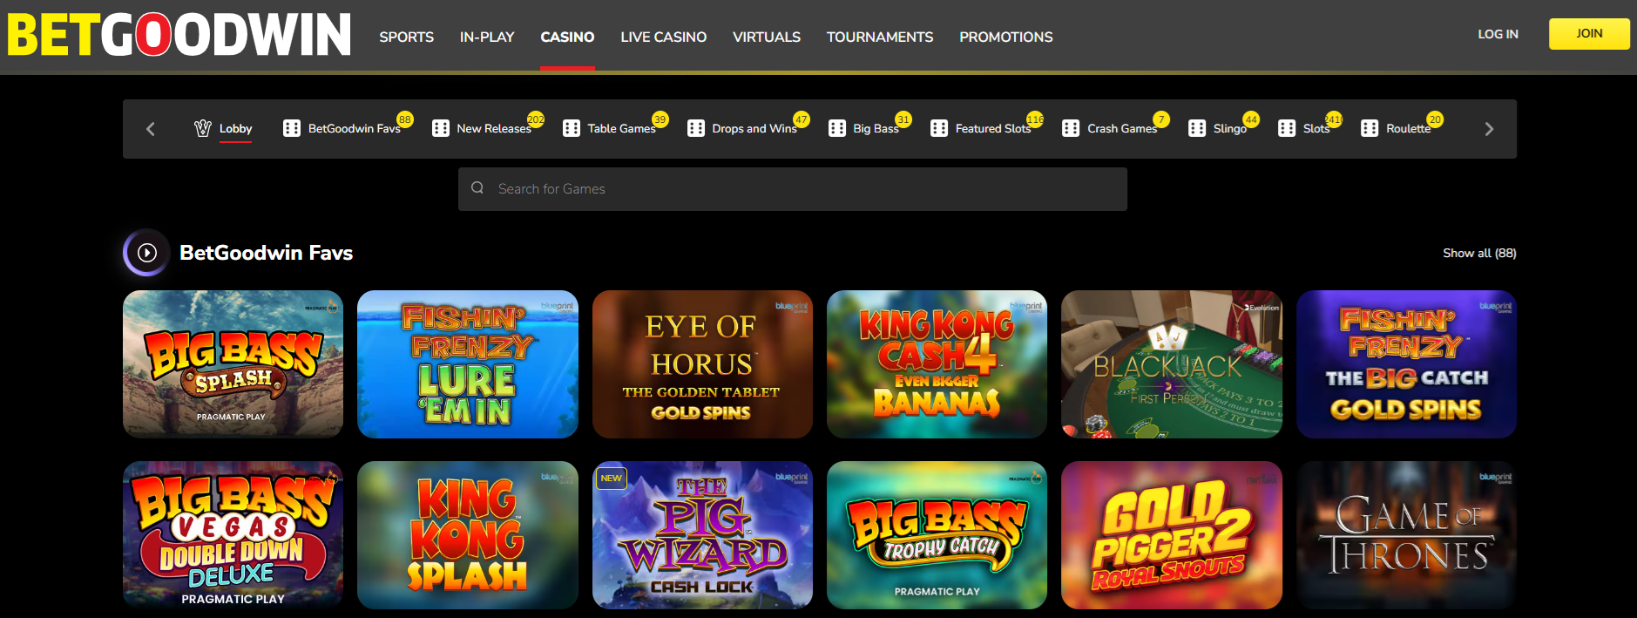Click the Table Games dice icon
The height and width of the screenshot is (618, 1637).
pos(572,128)
